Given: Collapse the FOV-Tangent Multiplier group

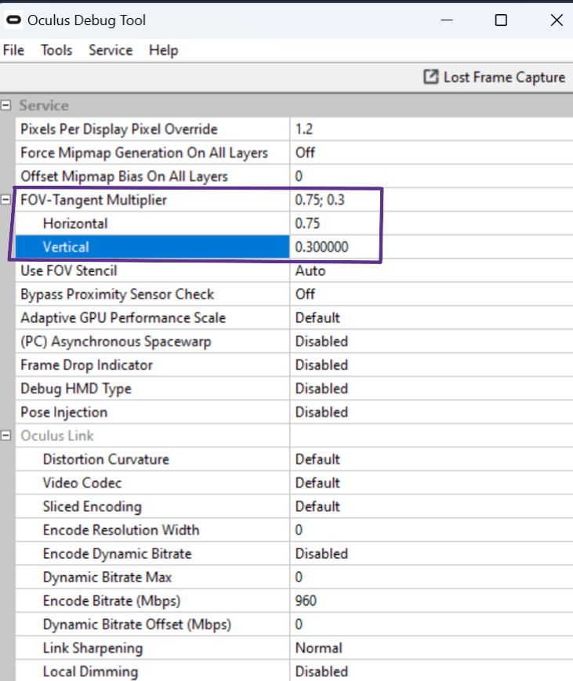Looking at the screenshot, I should point(7,200).
